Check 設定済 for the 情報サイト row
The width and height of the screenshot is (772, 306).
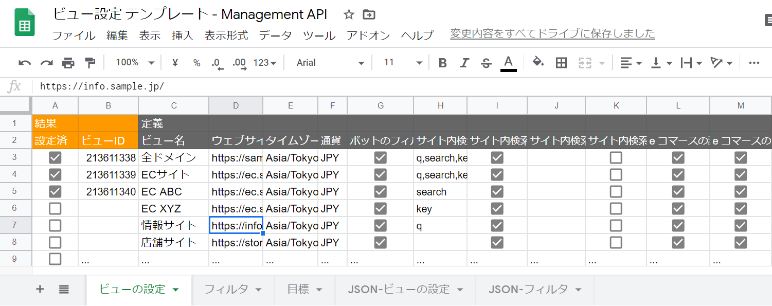[55, 226]
